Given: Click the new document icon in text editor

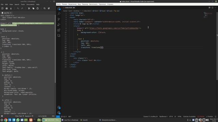Looking at the screenshot, I should coord(2,8).
